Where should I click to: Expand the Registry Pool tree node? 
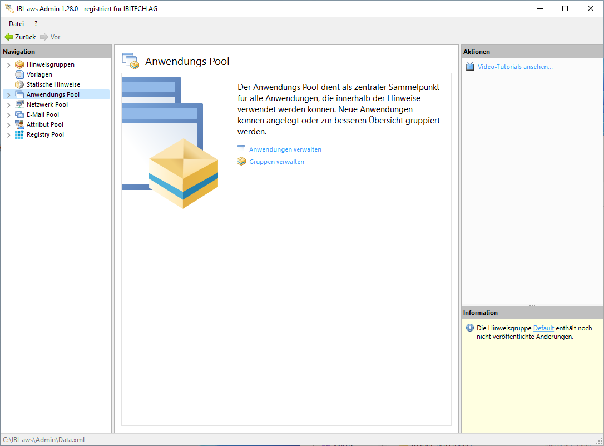click(8, 135)
